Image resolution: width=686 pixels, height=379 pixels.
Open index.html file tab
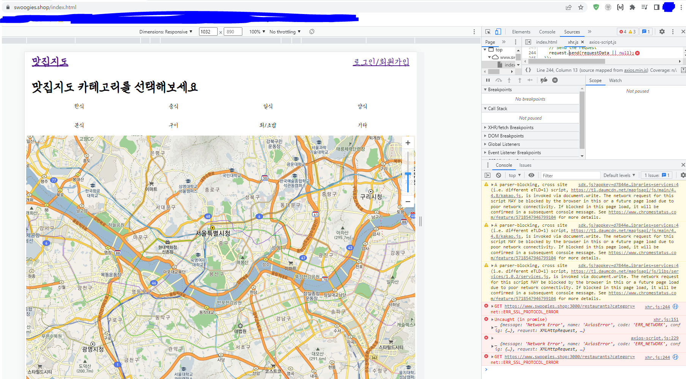546,42
